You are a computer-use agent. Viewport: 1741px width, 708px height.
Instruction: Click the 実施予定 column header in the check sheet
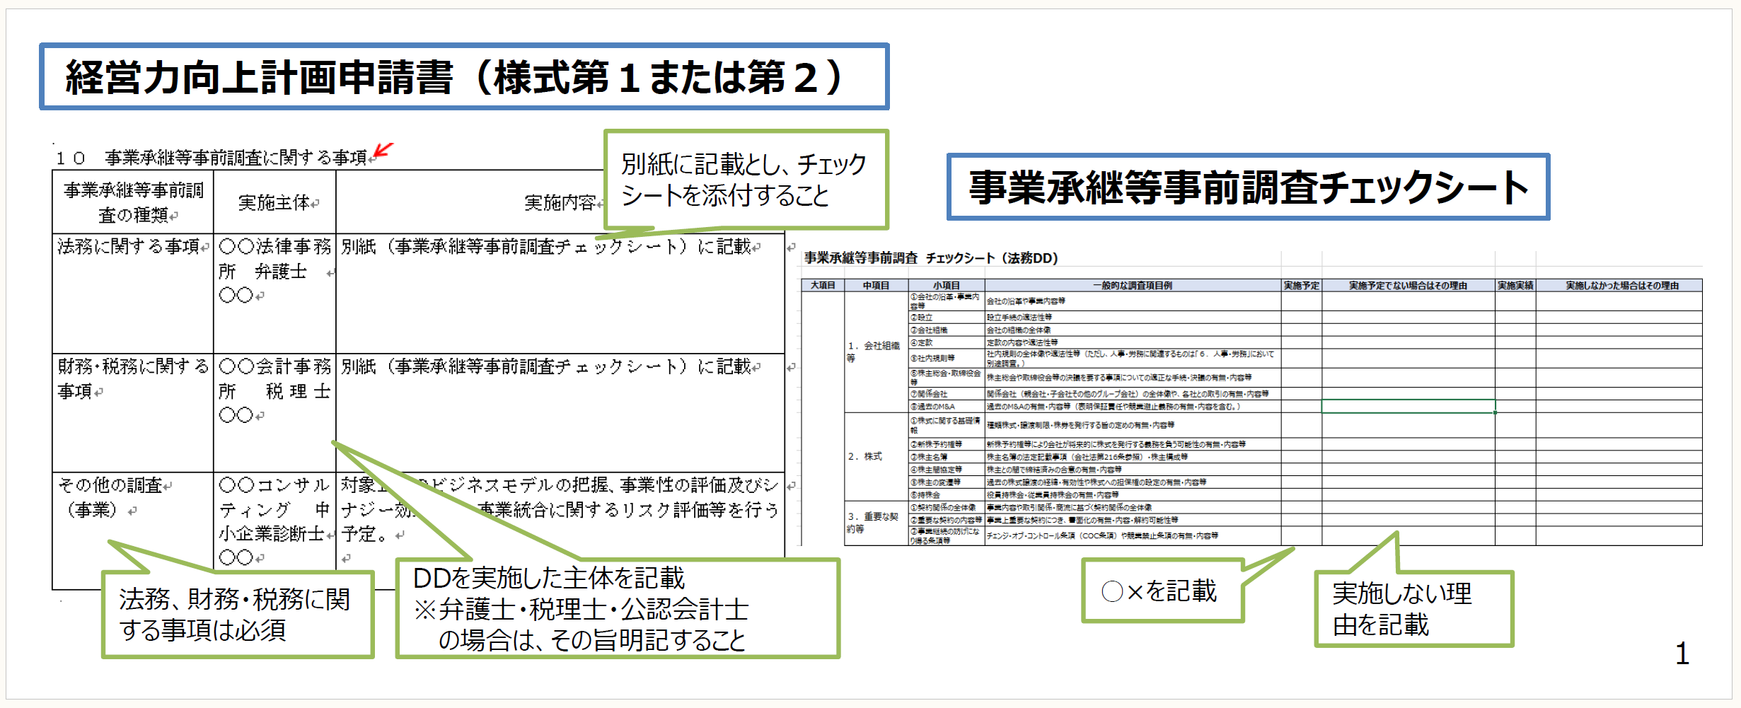point(1301,286)
